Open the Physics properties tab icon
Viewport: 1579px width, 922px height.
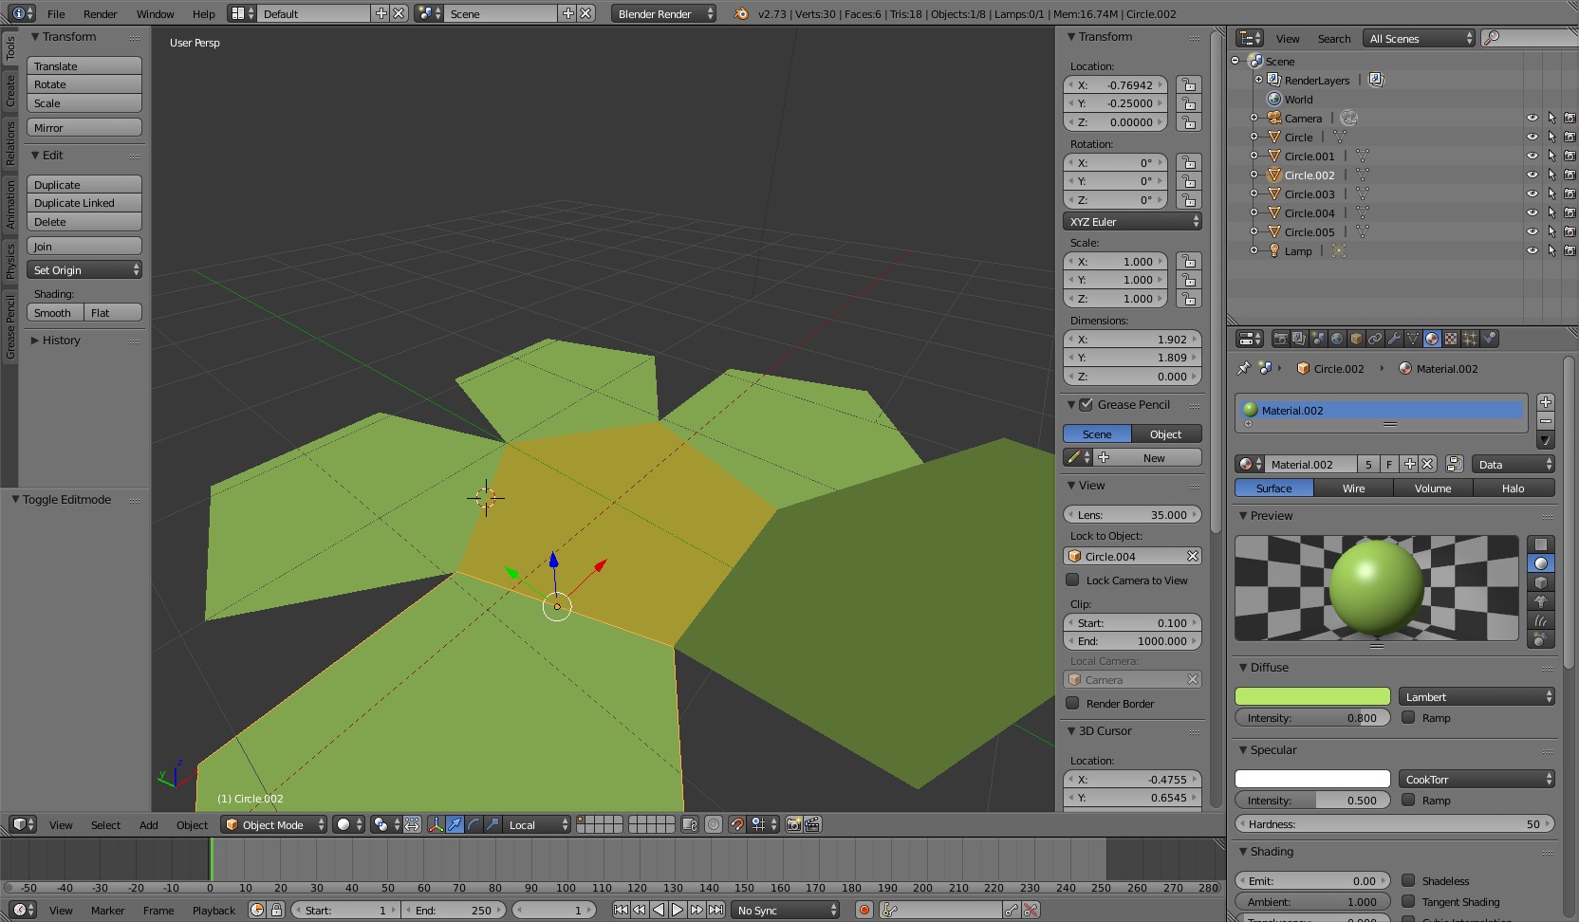point(1489,339)
